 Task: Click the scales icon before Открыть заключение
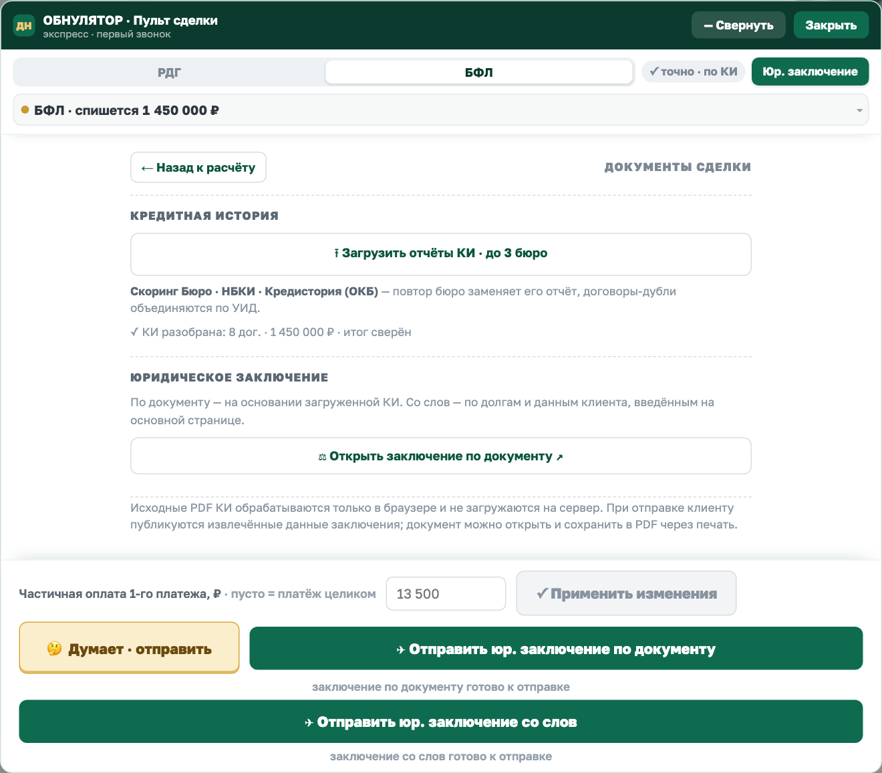click(x=322, y=457)
